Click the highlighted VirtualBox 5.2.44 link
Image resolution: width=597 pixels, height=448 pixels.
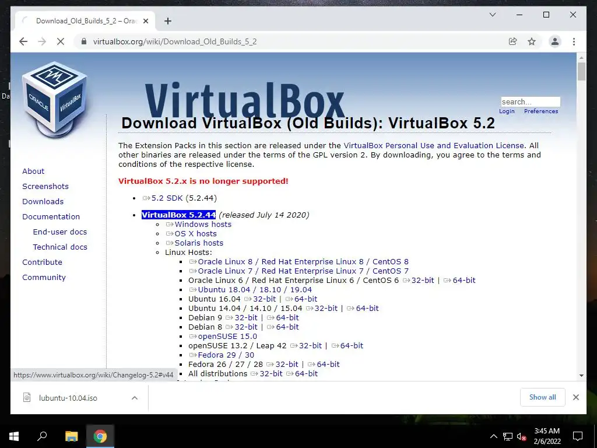(x=178, y=215)
